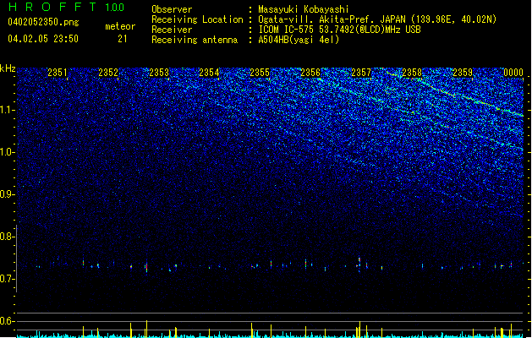Click the date stamp 04.02.05 23:50
This screenshot has width=532, height=338.
point(43,39)
